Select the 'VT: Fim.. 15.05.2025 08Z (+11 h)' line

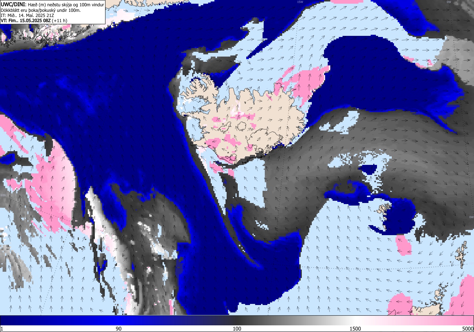(34, 21)
